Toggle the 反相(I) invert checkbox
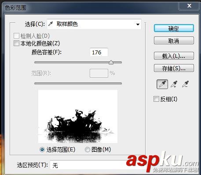The width and height of the screenshot is (201, 175). pos(156,99)
